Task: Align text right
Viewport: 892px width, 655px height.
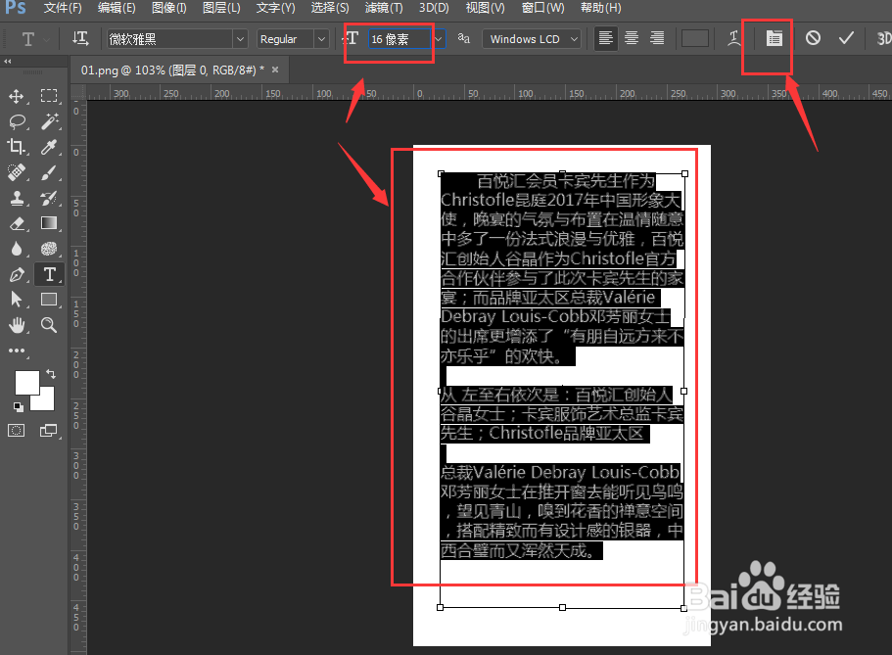Action: tap(657, 39)
